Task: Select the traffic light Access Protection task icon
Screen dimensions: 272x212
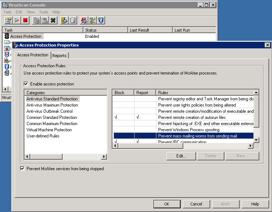Action: click(7, 36)
